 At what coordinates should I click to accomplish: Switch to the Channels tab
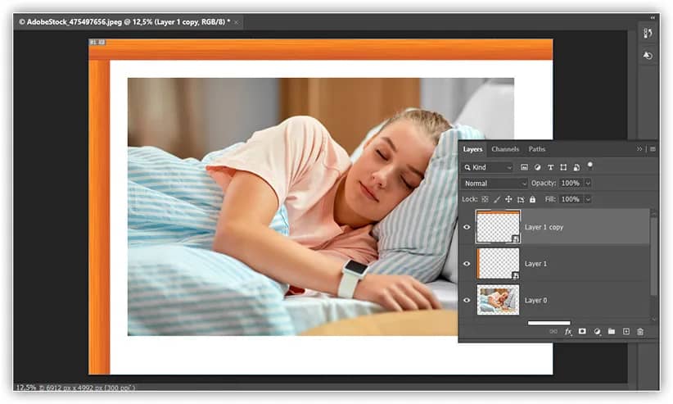505,149
